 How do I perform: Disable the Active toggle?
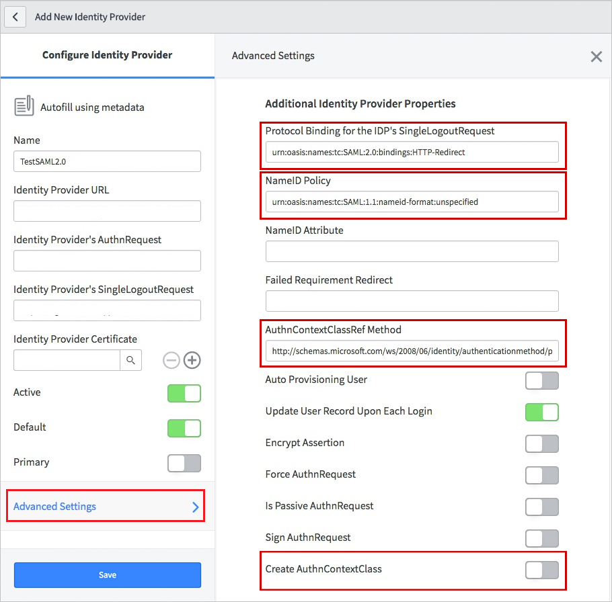coord(184,393)
